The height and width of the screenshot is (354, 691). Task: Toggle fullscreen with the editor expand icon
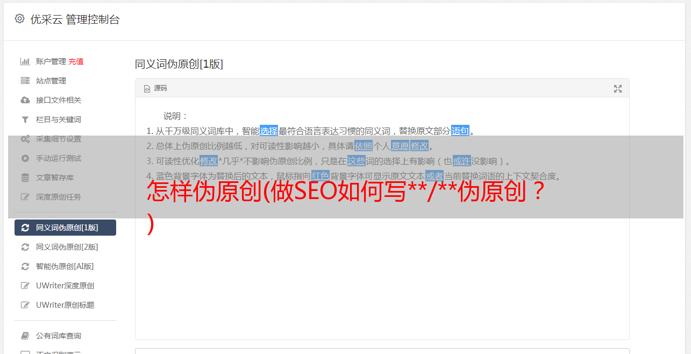(618, 89)
